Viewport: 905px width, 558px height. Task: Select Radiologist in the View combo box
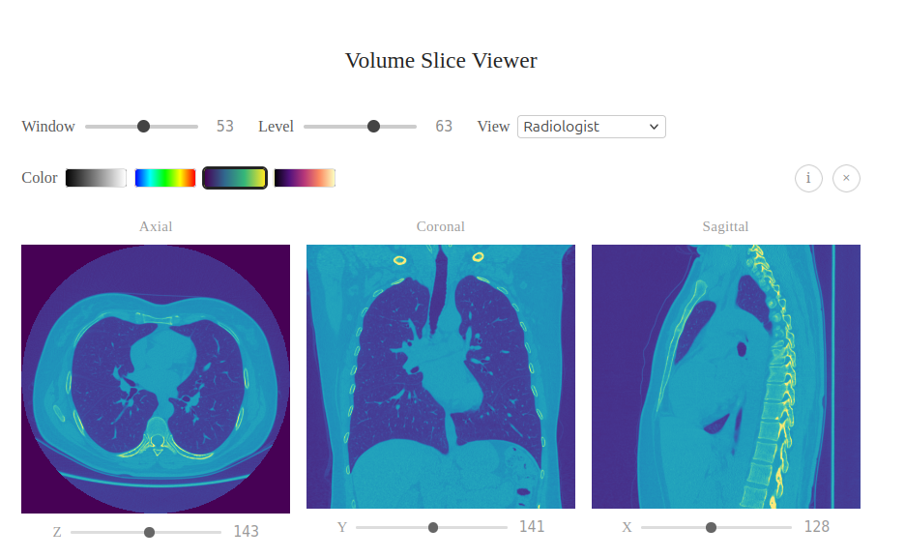pyautogui.click(x=591, y=127)
